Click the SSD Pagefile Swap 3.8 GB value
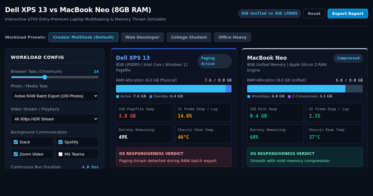Image resolution: width=373 pixels, height=196 pixels. tap(127, 116)
